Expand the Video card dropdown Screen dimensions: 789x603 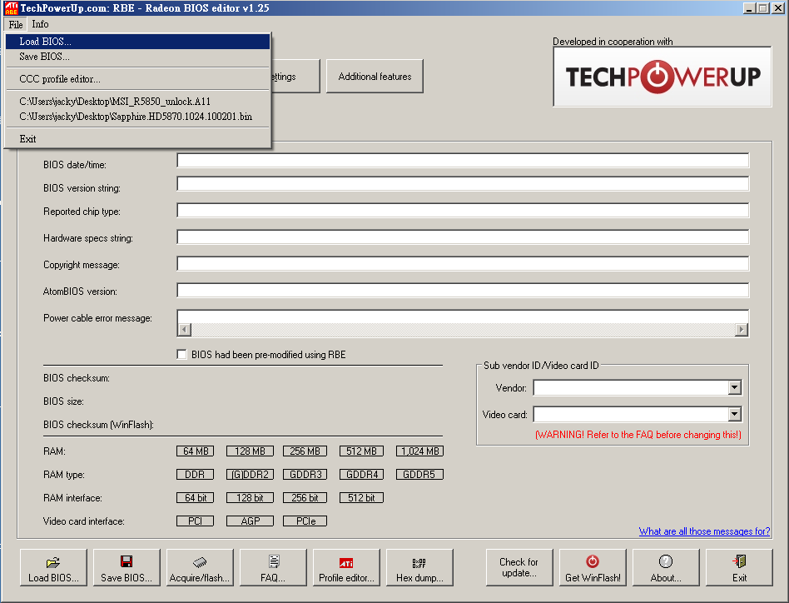pyautogui.click(x=735, y=414)
